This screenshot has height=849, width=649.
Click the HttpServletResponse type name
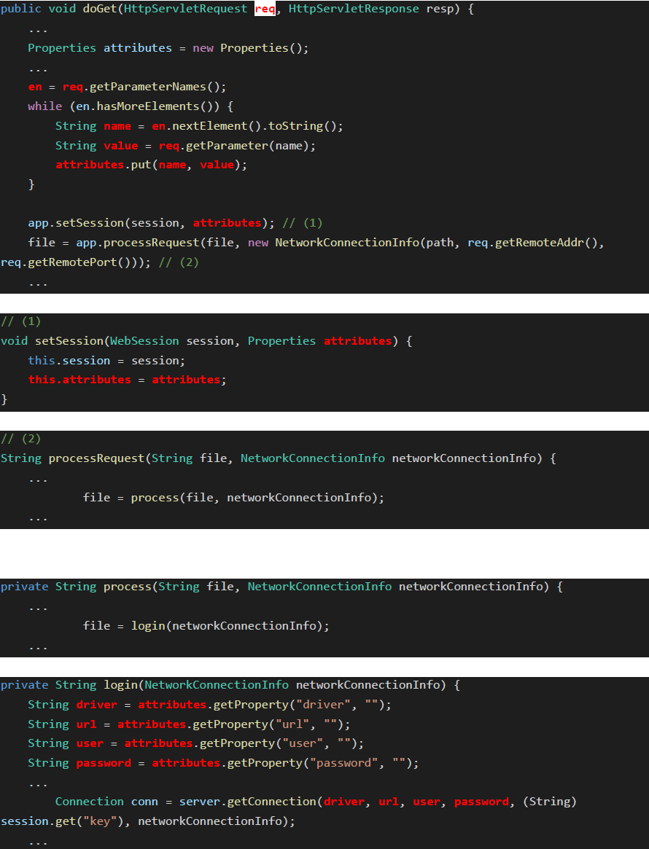[x=354, y=9]
